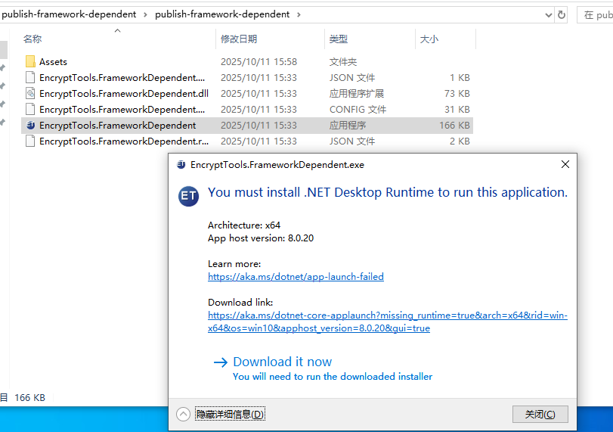
Task: Select the CONFIG file icon
Action: tap(30, 109)
